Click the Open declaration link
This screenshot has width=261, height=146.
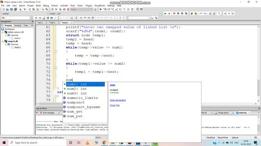(118, 100)
